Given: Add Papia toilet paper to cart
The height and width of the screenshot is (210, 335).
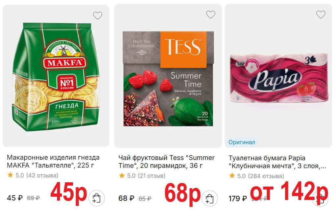Looking at the screenshot, I should 320,198.
